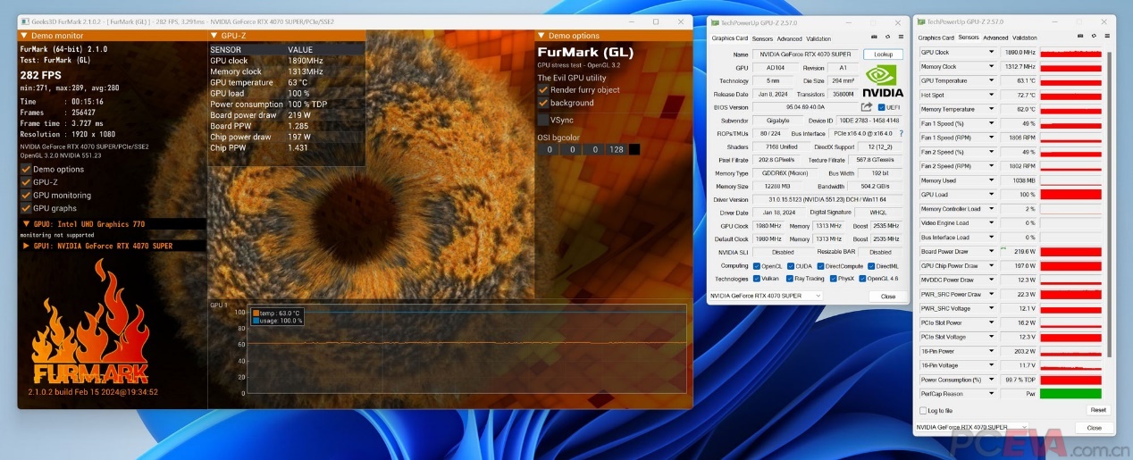1133x460 pixels.
Task: Click the OSI bgcolor alpha field showing 128
Action: 616,149
